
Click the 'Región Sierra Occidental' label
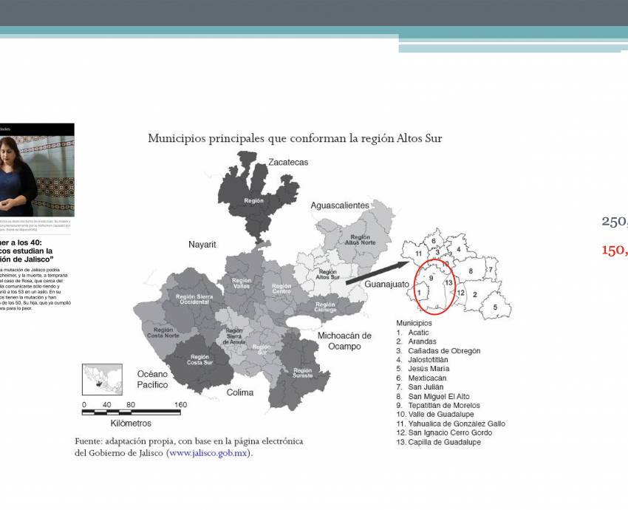coord(194,299)
